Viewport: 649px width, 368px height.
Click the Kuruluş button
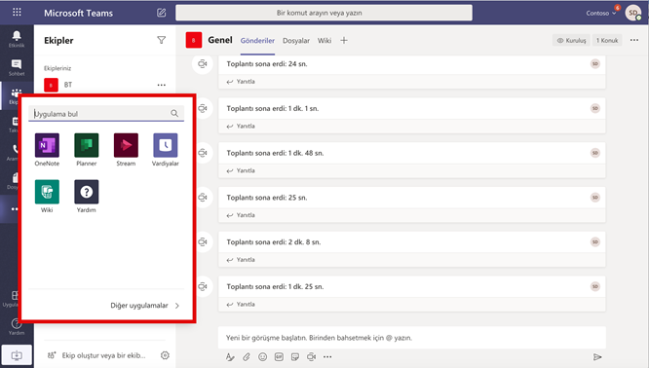(572, 40)
